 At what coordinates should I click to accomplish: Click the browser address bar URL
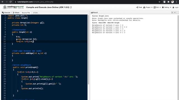click(x=36, y=2)
